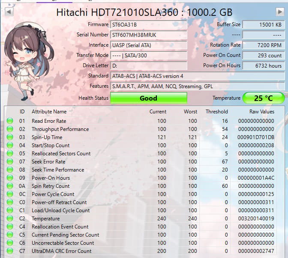Select the Firmware field ST6OA31B
The width and height of the screenshot is (288, 258).
[149, 25]
